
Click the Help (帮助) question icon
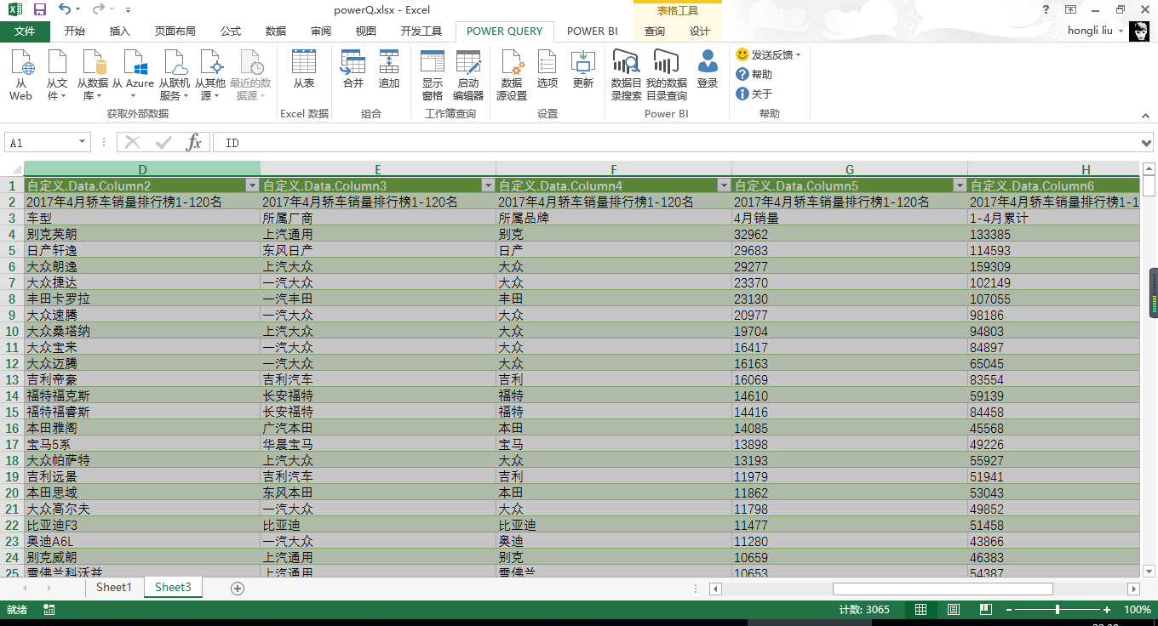742,74
